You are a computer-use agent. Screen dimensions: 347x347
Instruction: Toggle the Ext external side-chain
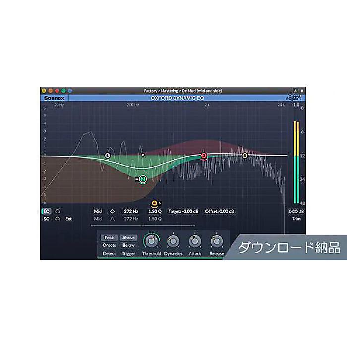(x=68, y=219)
